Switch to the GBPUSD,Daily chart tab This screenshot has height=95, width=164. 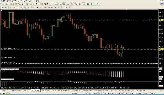(x=88, y=90)
